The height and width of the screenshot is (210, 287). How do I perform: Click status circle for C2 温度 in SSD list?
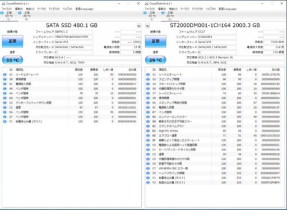click(5, 107)
